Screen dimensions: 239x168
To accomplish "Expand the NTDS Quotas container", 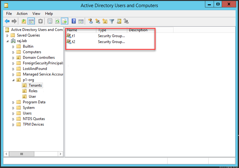I will click(x=13, y=119).
